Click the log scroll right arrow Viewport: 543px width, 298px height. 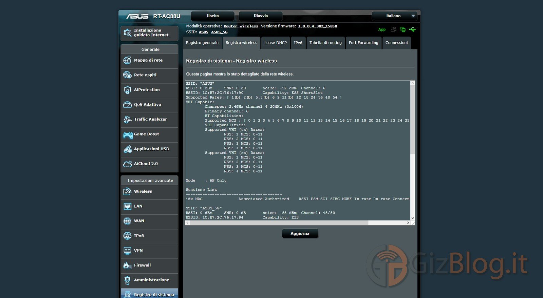coord(408,223)
